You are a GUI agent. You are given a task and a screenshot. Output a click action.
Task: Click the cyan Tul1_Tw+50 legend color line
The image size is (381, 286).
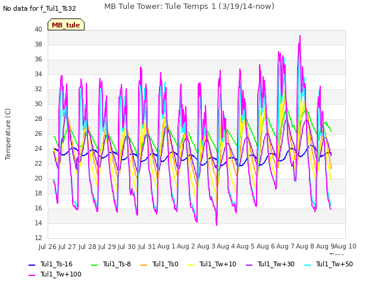(308, 265)
